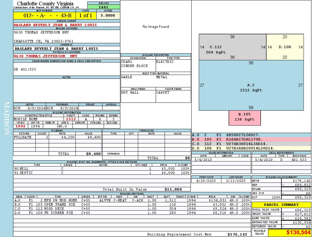Click the H SQFT value 1512
312x237 pixels.
pyautogui.click(x=71, y=119)
